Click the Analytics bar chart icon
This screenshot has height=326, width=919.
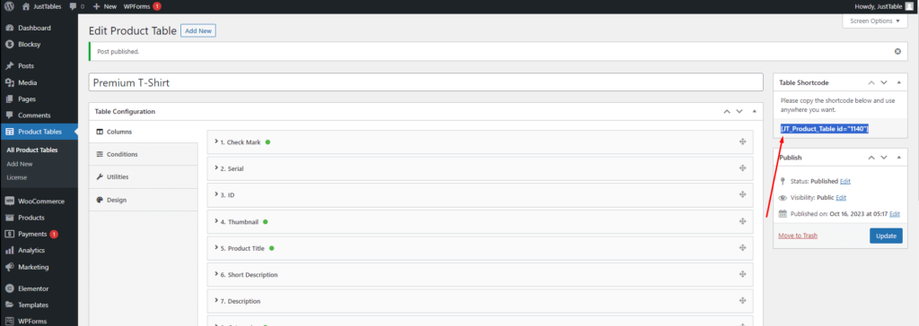(9, 250)
